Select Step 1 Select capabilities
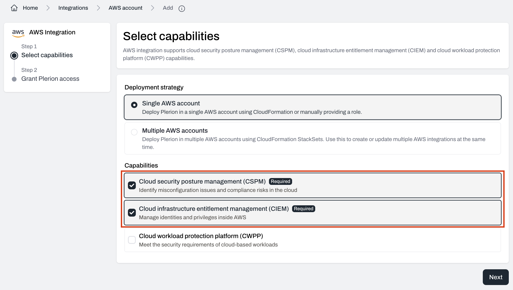The image size is (513, 290). (47, 55)
